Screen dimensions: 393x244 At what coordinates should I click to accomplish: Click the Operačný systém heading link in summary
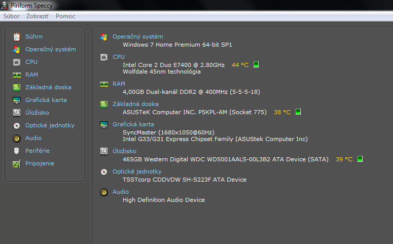point(137,37)
